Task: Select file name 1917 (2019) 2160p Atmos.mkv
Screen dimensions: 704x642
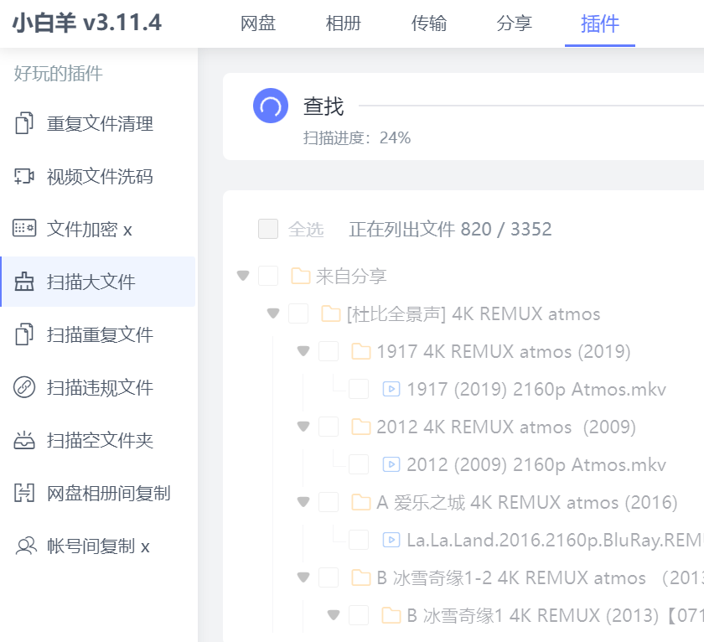Action: pos(536,389)
